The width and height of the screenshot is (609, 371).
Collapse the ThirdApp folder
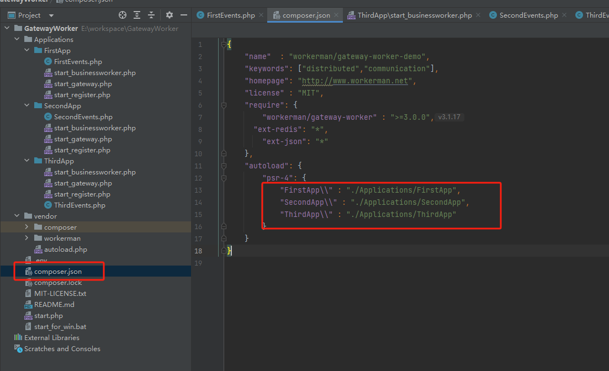(27, 161)
